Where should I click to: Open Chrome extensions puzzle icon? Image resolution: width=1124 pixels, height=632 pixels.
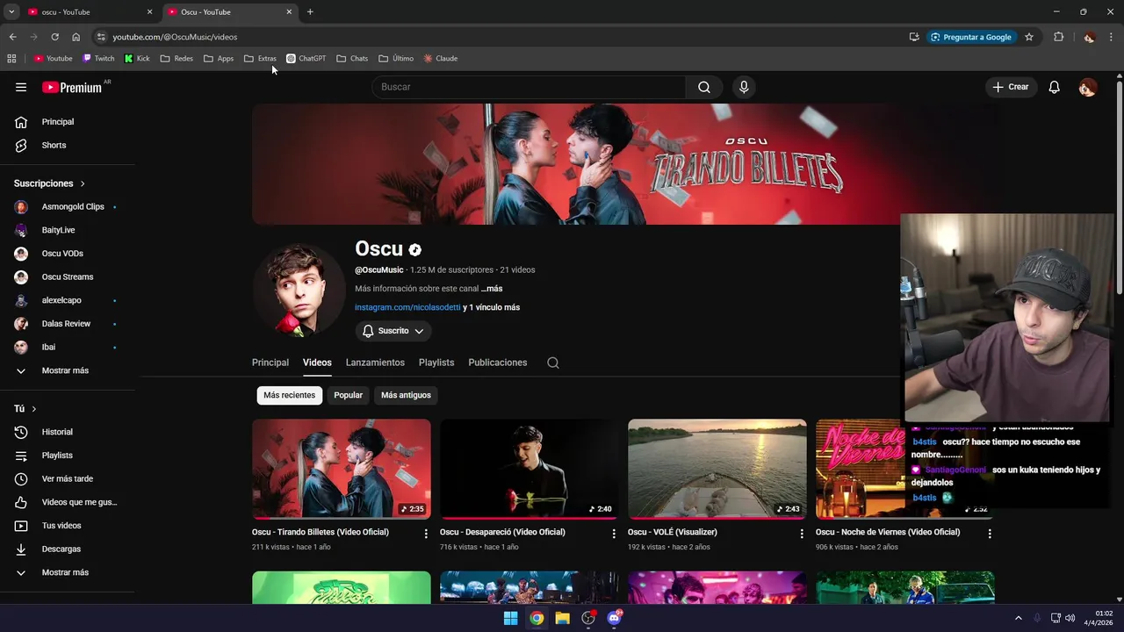point(1058,37)
